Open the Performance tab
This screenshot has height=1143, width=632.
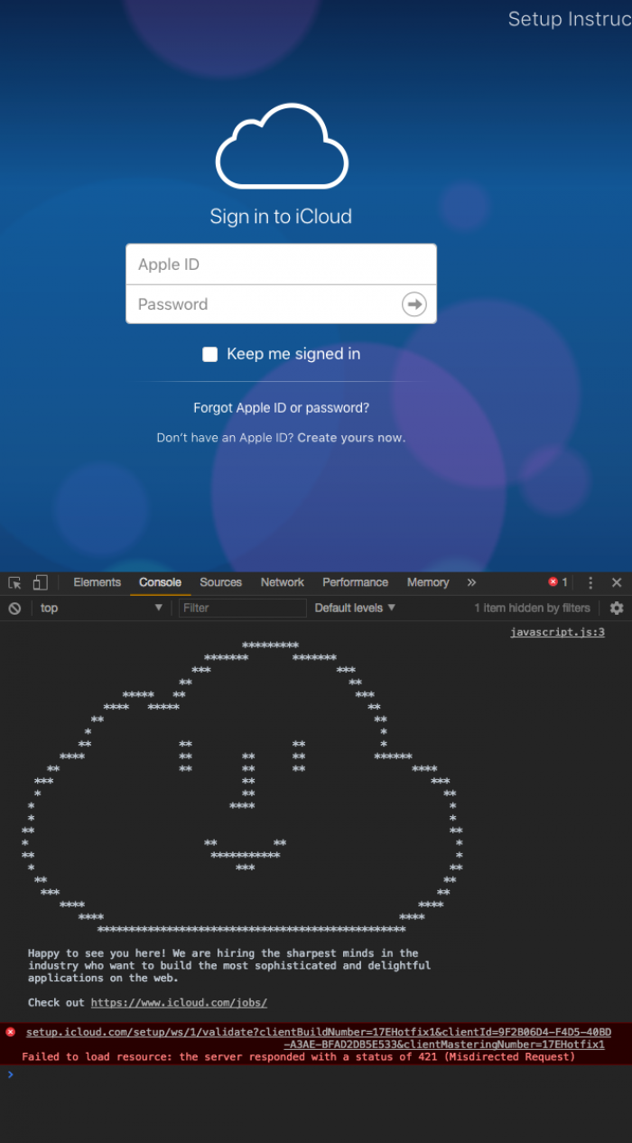pos(355,582)
